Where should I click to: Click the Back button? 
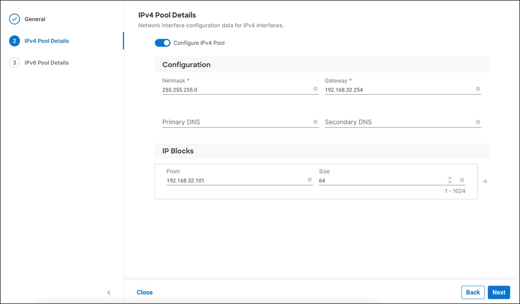pyautogui.click(x=472, y=292)
